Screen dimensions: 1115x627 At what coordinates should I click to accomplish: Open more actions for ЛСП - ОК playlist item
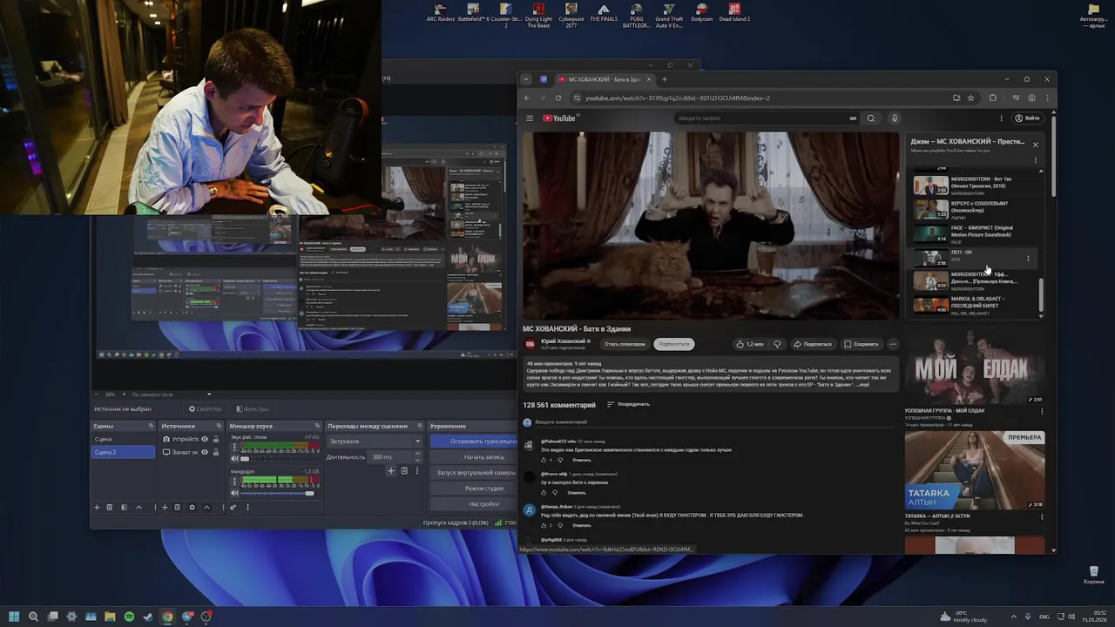[x=1028, y=259]
